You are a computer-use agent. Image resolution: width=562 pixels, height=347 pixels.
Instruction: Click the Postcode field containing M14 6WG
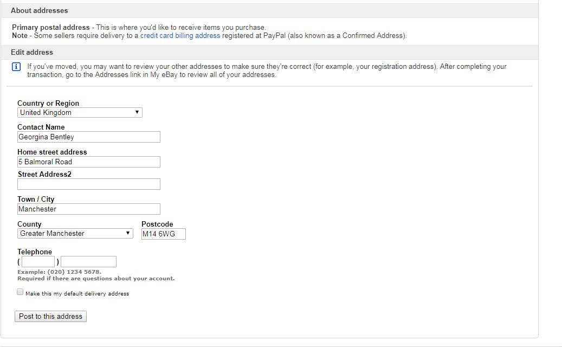coord(163,234)
